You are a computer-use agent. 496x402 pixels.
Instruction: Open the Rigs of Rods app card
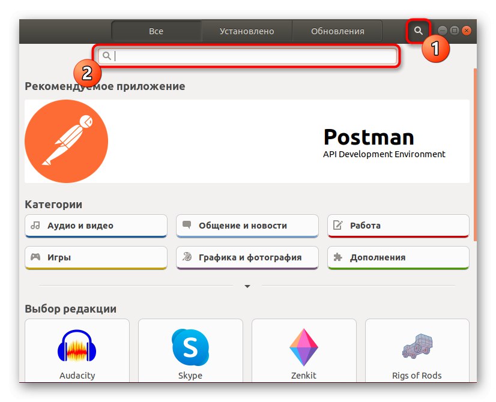pyautogui.click(x=417, y=351)
